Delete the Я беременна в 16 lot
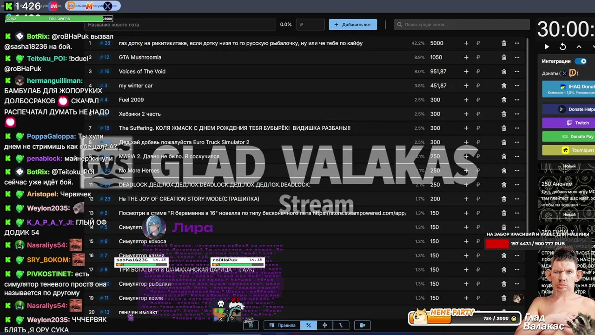Image resolution: width=595 pixels, height=335 pixels. pos(504,213)
